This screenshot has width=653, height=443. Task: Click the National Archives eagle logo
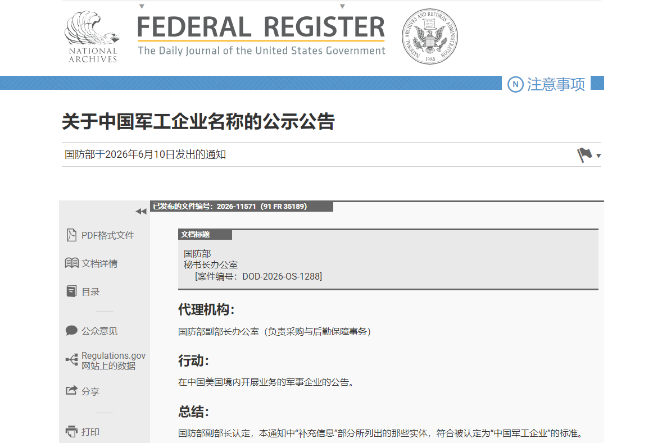[x=92, y=37]
